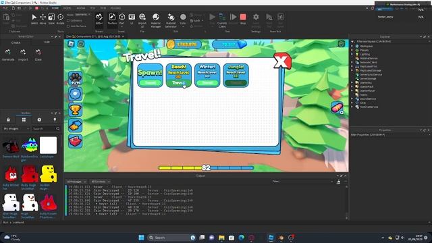Open Game Settings gear
The height and width of the screenshot is (243, 432).
point(256,20)
